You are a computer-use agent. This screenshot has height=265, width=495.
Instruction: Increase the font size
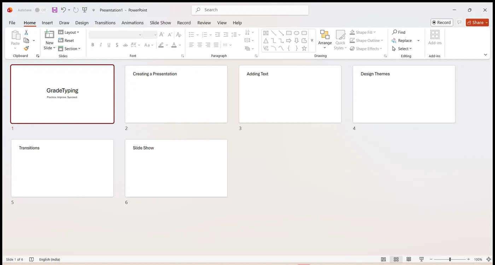click(x=162, y=35)
